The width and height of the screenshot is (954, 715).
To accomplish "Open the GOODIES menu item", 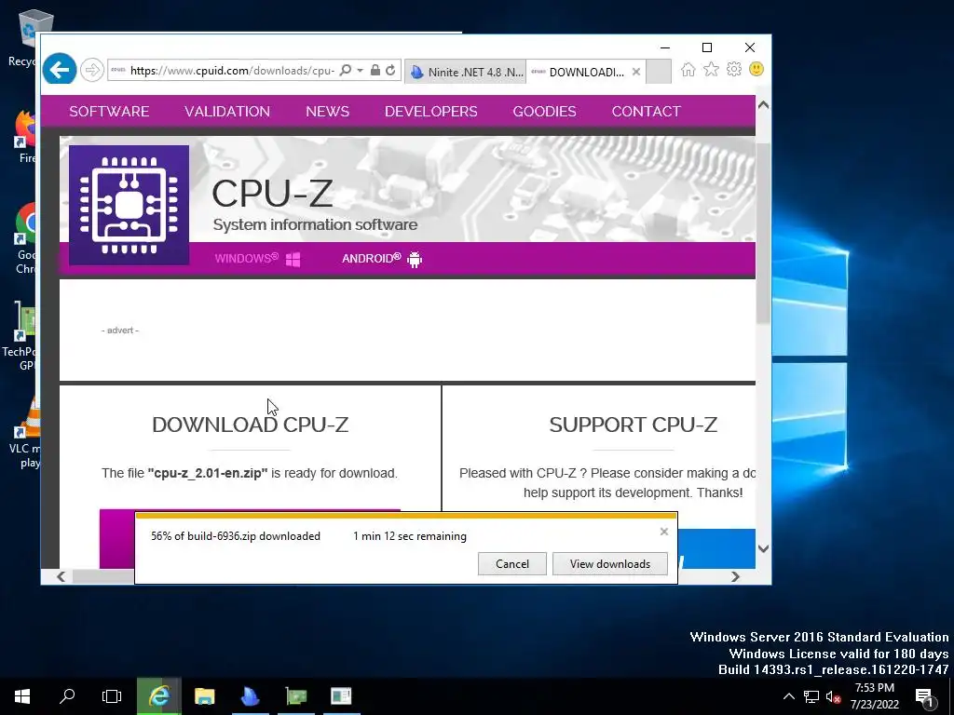I will 544,112.
